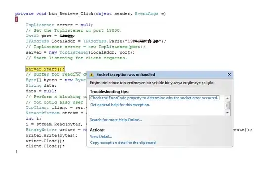Image resolution: width=267 pixels, height=179 pixels.
Task: Click the 'int i;' line
Action: [x=34, y=119]
